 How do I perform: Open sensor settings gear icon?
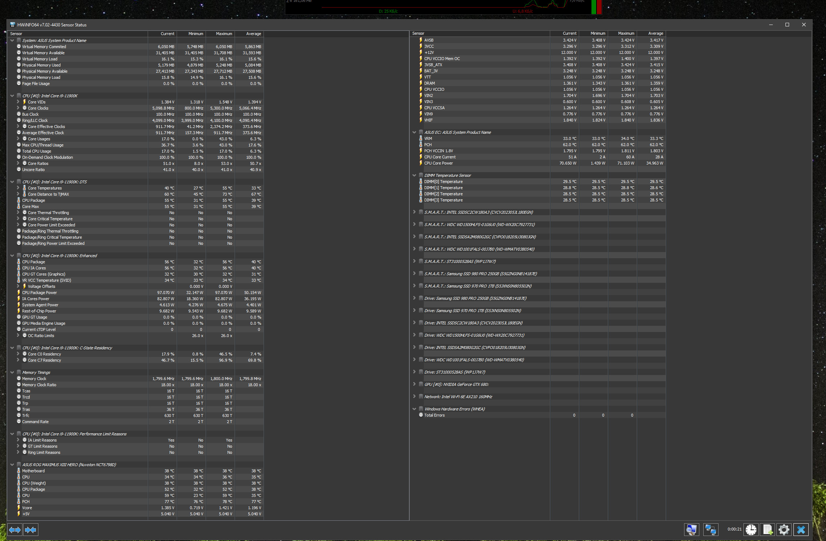coord(784,530)
